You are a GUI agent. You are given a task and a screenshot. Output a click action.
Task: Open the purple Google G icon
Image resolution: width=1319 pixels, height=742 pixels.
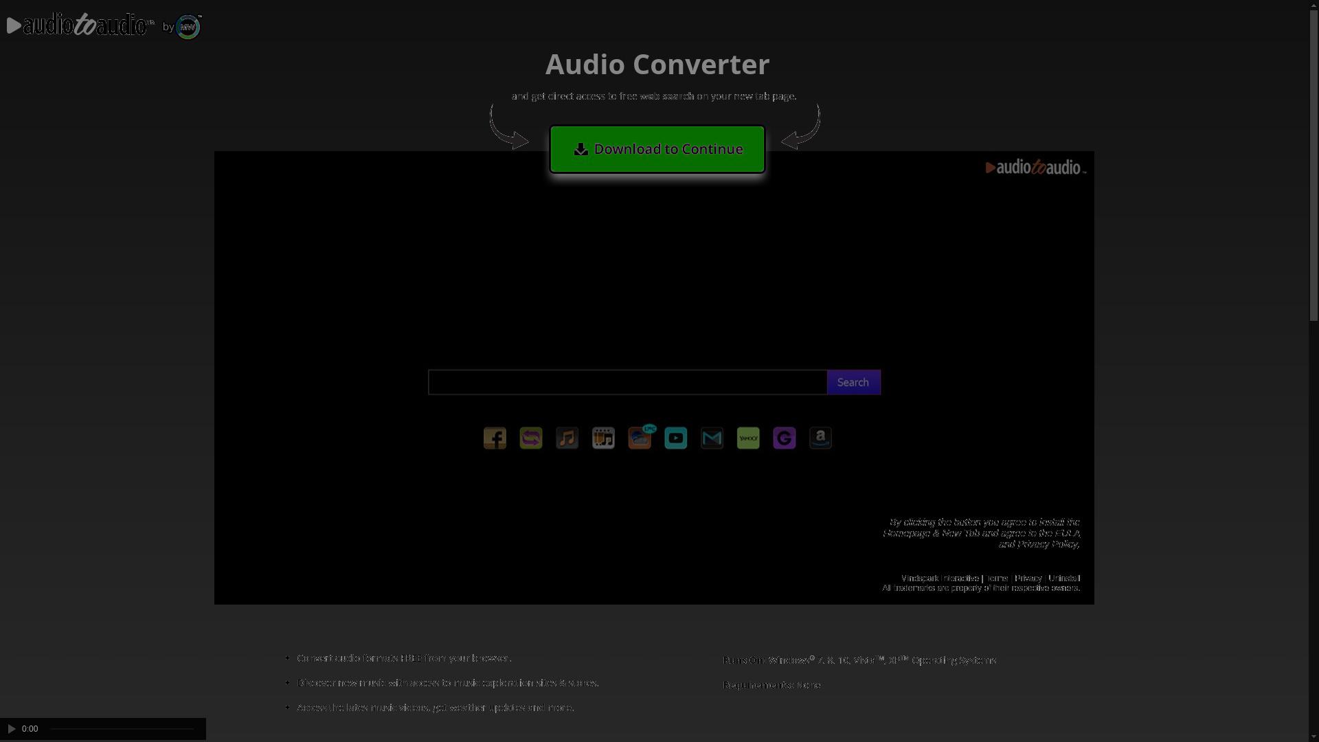coord(785,438)
